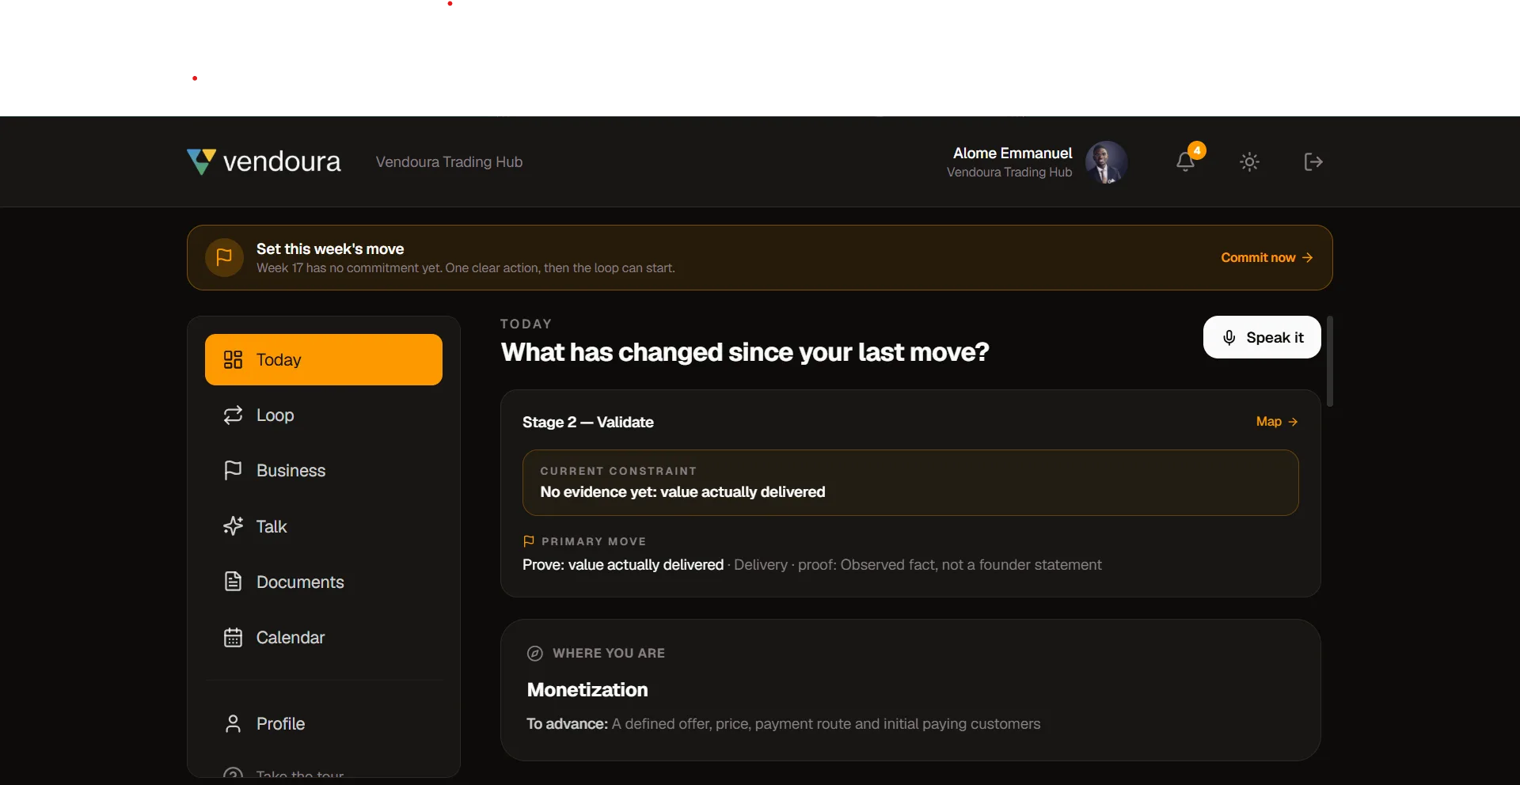Click Commit now link
1520x785 pixels.
pyautogui.click(x=1267, y=257)
